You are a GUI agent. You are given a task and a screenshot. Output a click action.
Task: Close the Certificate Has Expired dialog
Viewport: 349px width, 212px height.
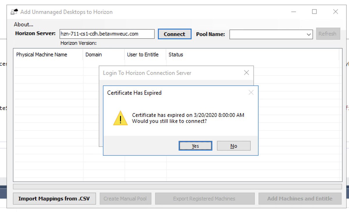(251, 93)
